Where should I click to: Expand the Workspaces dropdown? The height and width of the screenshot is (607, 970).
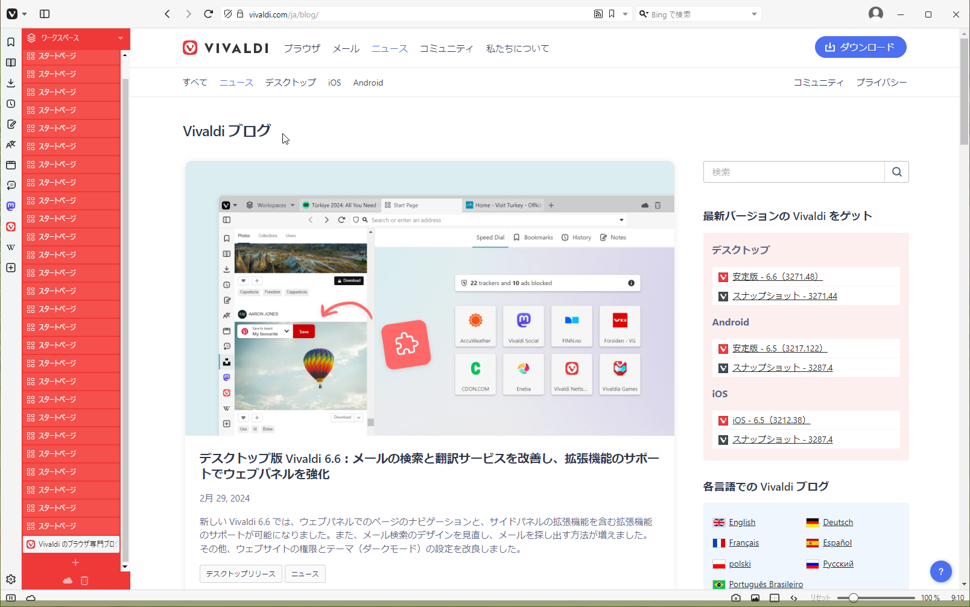pos(76,37)
